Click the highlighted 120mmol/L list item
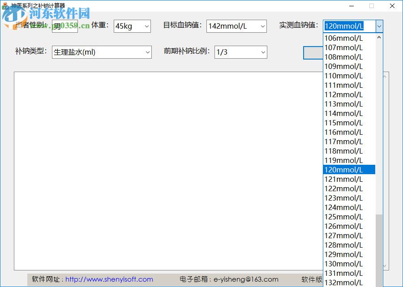Image resolution: width=403 pixels, height=287 pixels. pos(349,170)
